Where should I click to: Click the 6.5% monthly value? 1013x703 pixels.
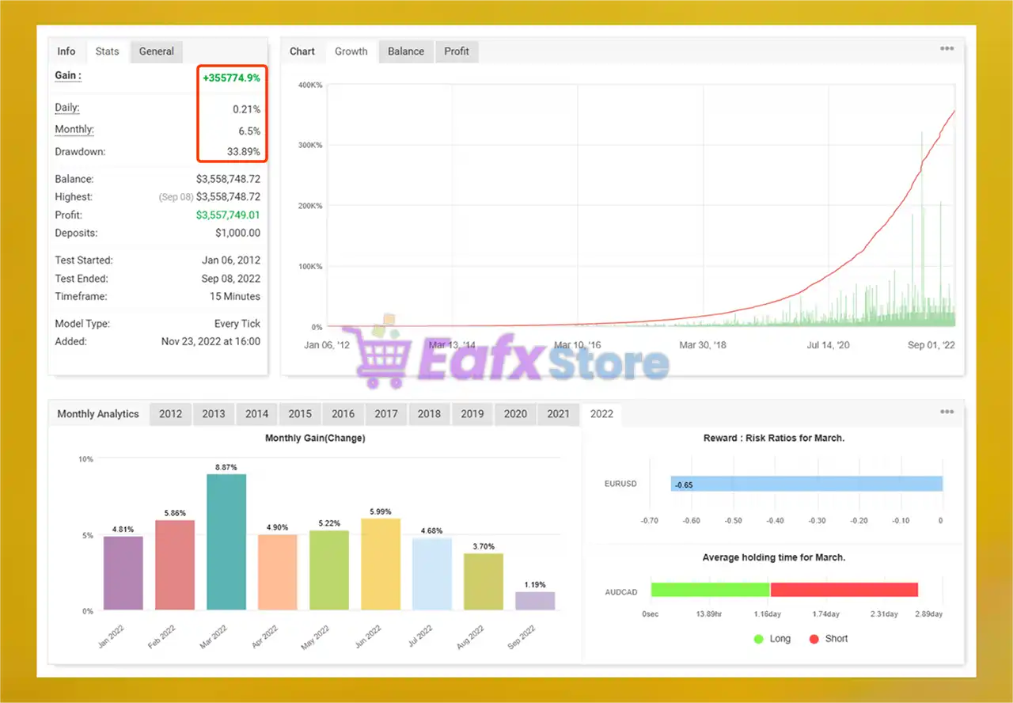[249, 131]
